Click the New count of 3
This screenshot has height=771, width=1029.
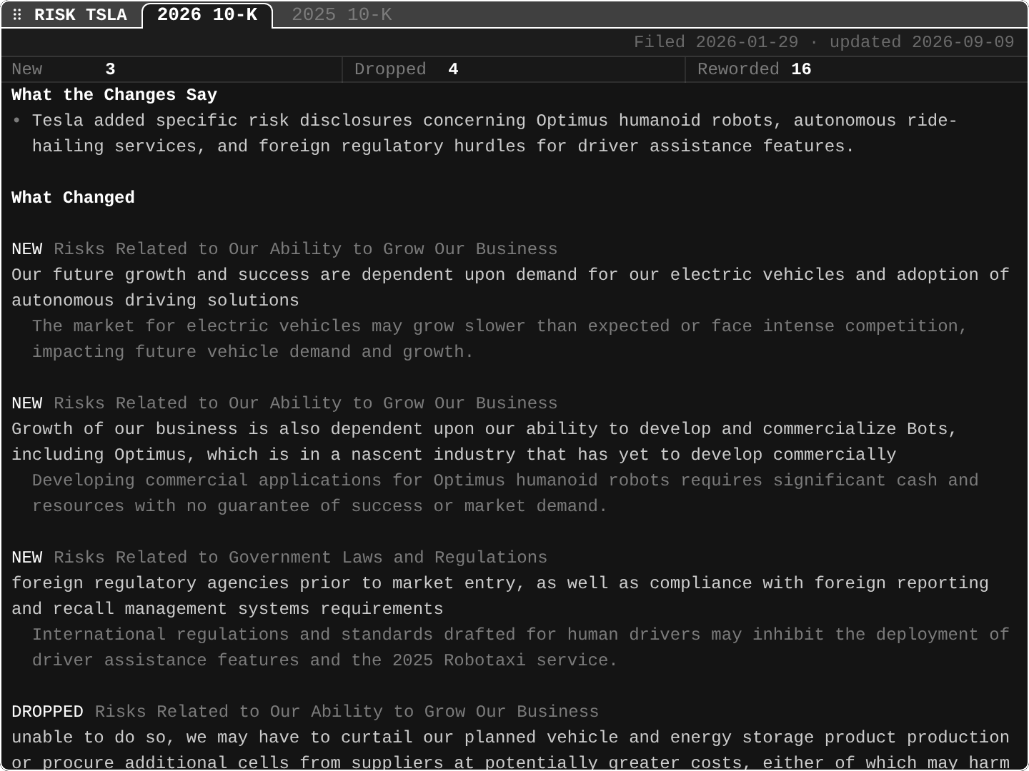coord(110,69)
